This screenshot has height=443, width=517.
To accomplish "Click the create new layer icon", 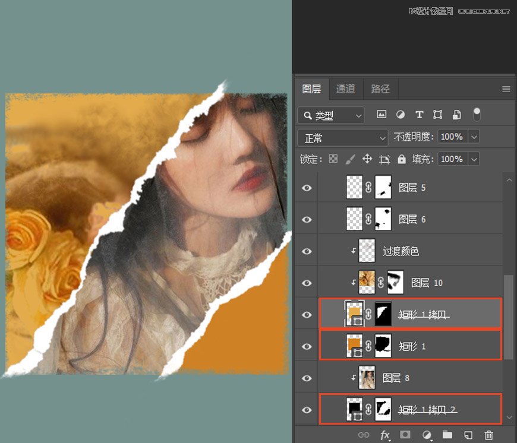I will pos(468,435).
